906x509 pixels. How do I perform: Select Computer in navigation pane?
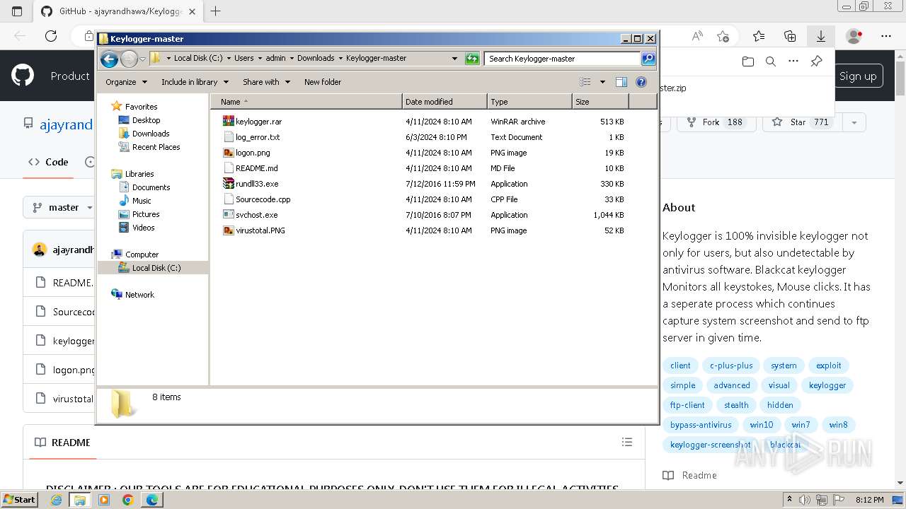pyautogui.click(x=142, y=255)
